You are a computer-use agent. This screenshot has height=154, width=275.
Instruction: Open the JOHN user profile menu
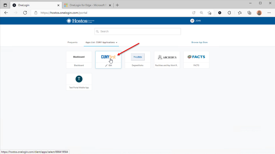[196, 21]
